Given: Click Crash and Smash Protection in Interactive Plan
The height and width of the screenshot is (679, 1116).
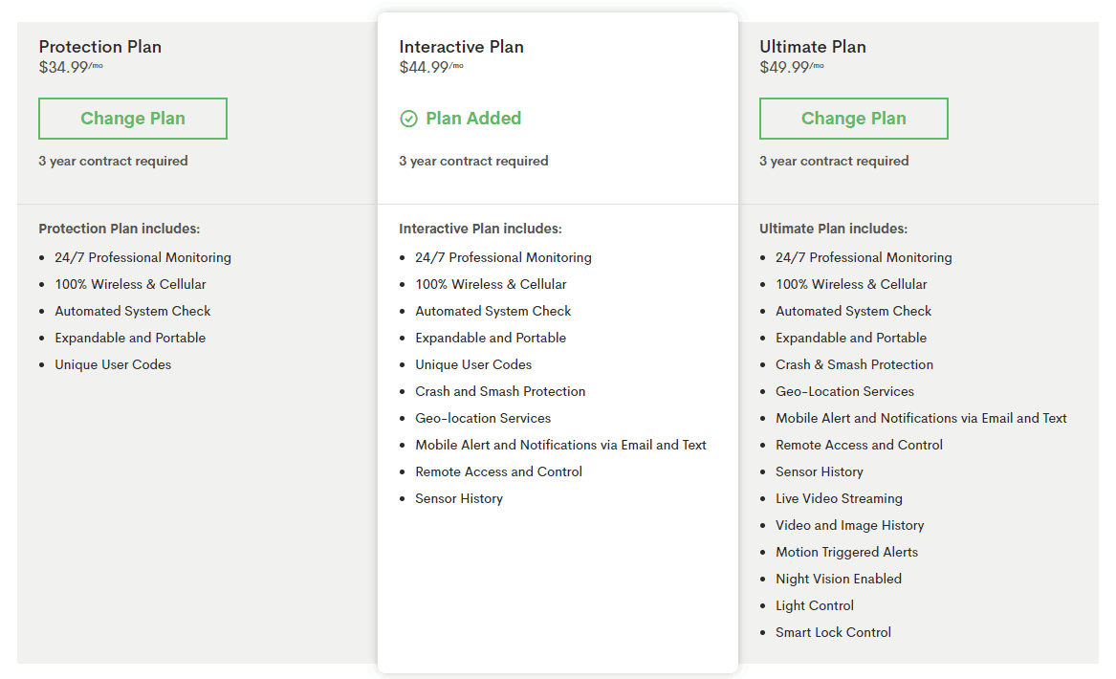Looking at the screenshot, I should [x=500, y=391].
